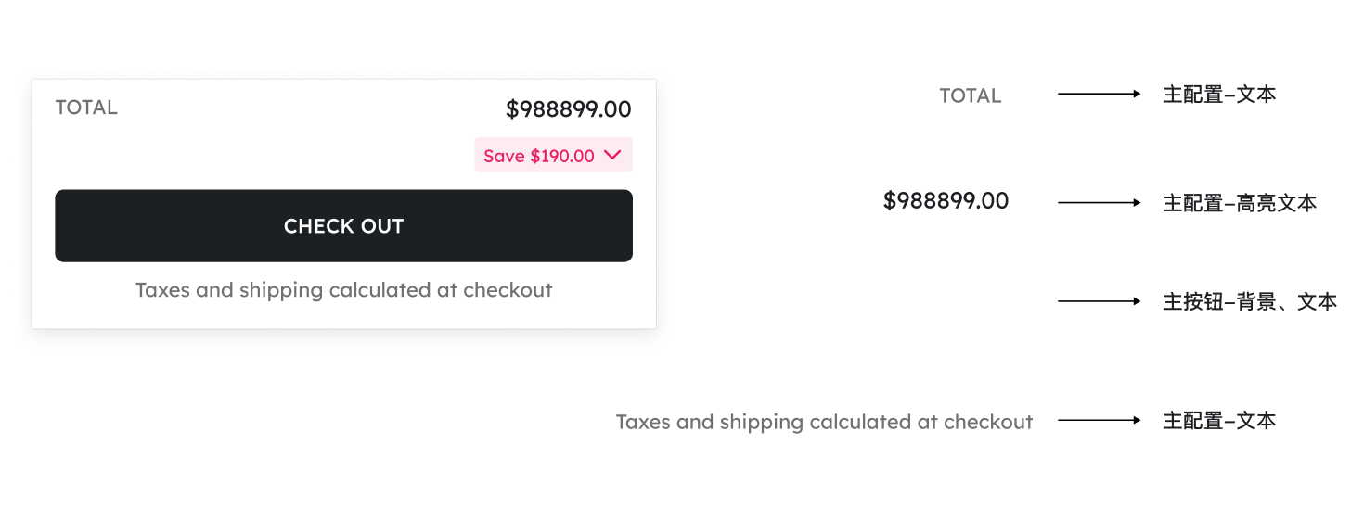Screen dimensions: 1351x508
Task: Click the $988899.00 price in the cart card
Action: [568, 109]
